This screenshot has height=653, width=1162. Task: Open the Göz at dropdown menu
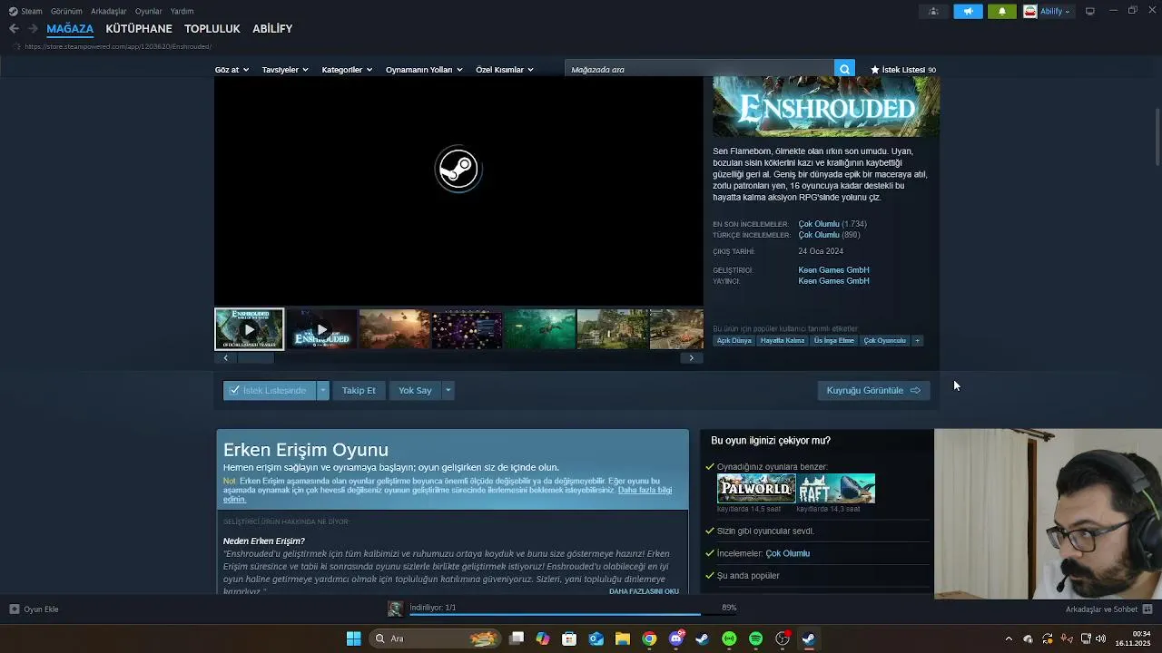[231, 70]
